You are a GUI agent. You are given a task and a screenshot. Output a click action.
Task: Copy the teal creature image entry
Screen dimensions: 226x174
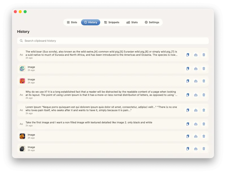[188, 69]
